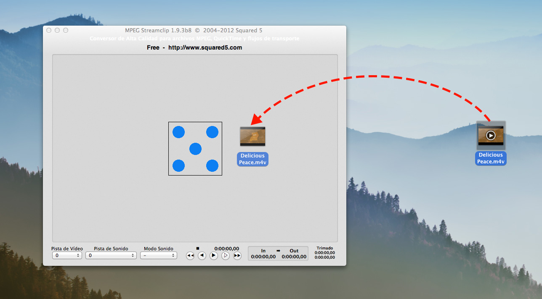Open the http://www.squared5.com link
The image size is (542, 299).
205,47
